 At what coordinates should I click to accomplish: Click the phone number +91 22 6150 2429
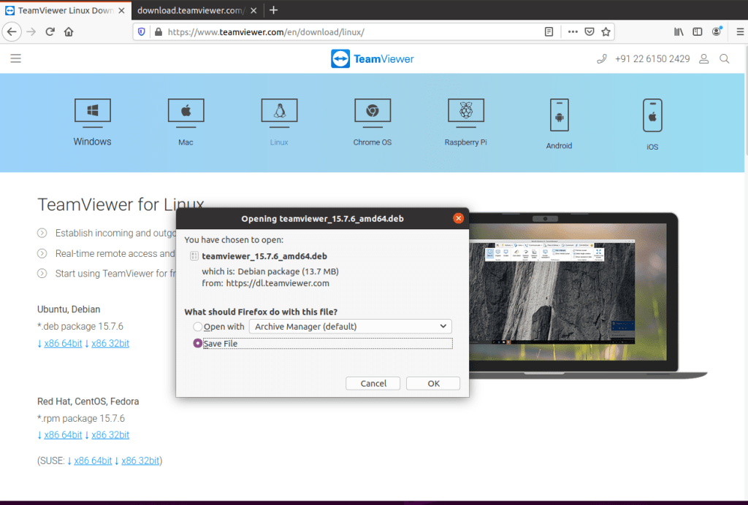[x=652, y=58]
